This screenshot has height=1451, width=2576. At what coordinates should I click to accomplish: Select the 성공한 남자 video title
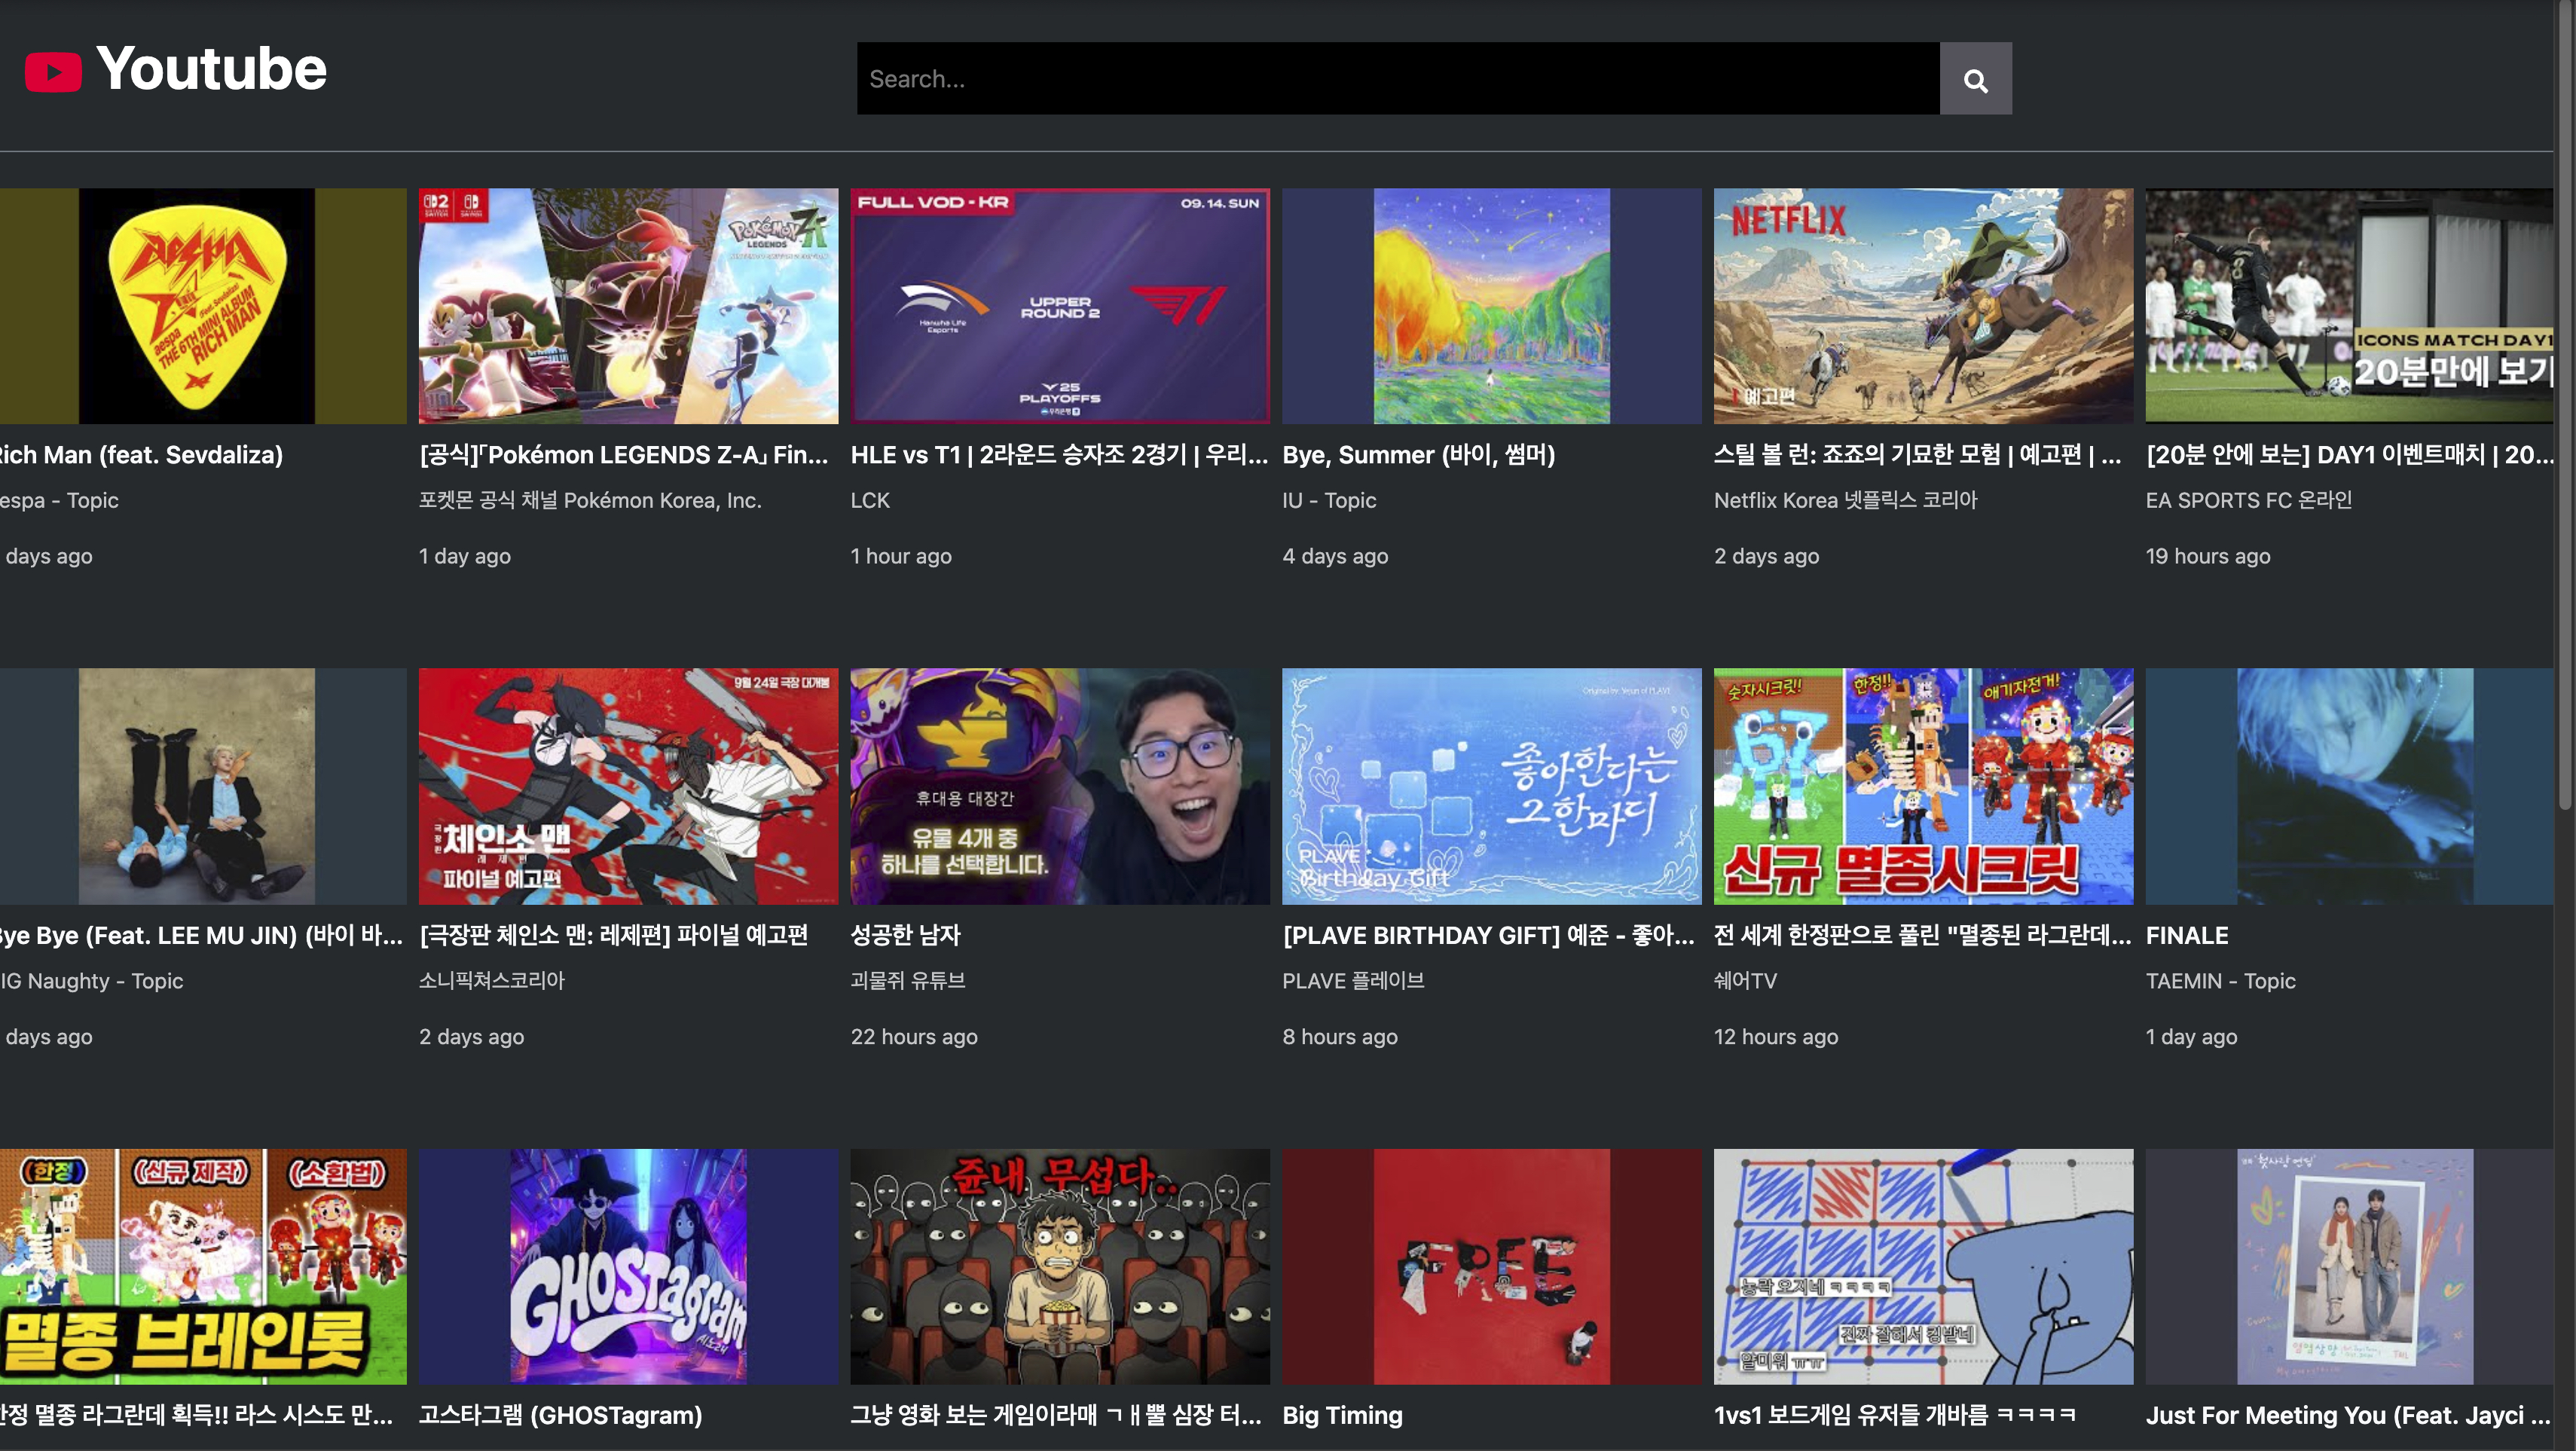coord(905,935)
